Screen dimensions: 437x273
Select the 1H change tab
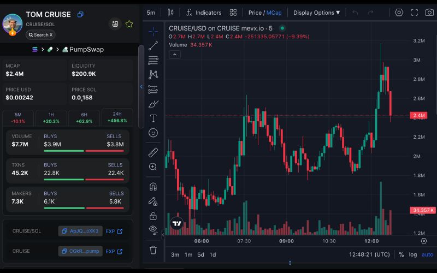[51, 118]
